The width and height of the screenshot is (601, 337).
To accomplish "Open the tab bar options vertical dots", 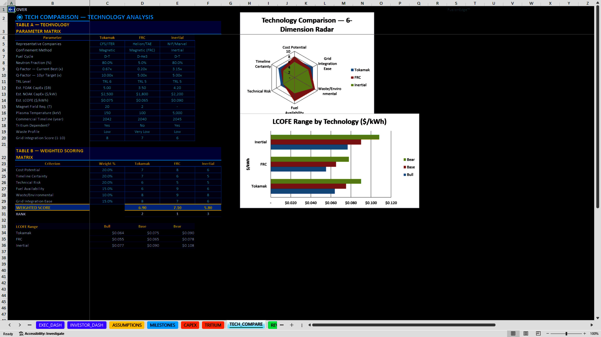I will click(x=302, y=325).
